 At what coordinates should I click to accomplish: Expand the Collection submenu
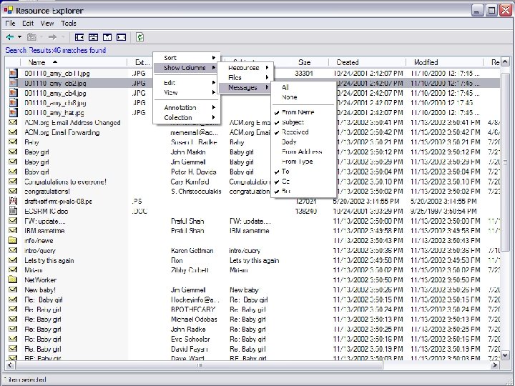[186, 117]
